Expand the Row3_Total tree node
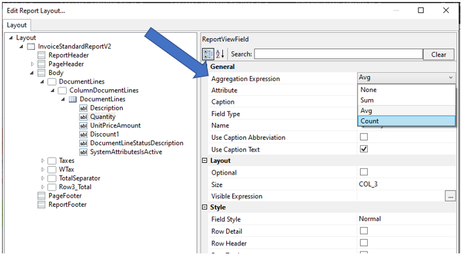Viewport: 461px width, 258px height. point(43,187)
